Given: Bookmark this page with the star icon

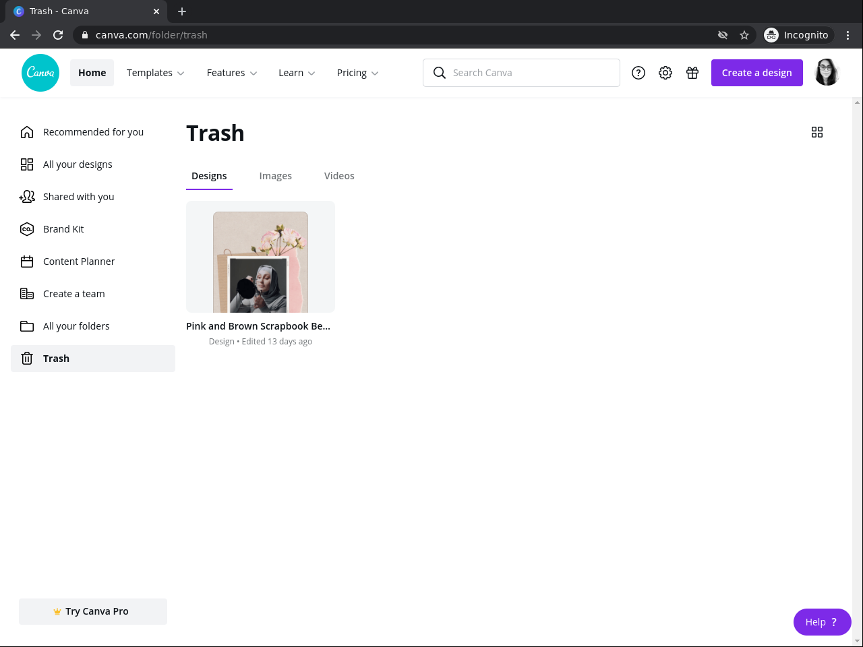Looking at the screenshot, I should coord(744,35).
